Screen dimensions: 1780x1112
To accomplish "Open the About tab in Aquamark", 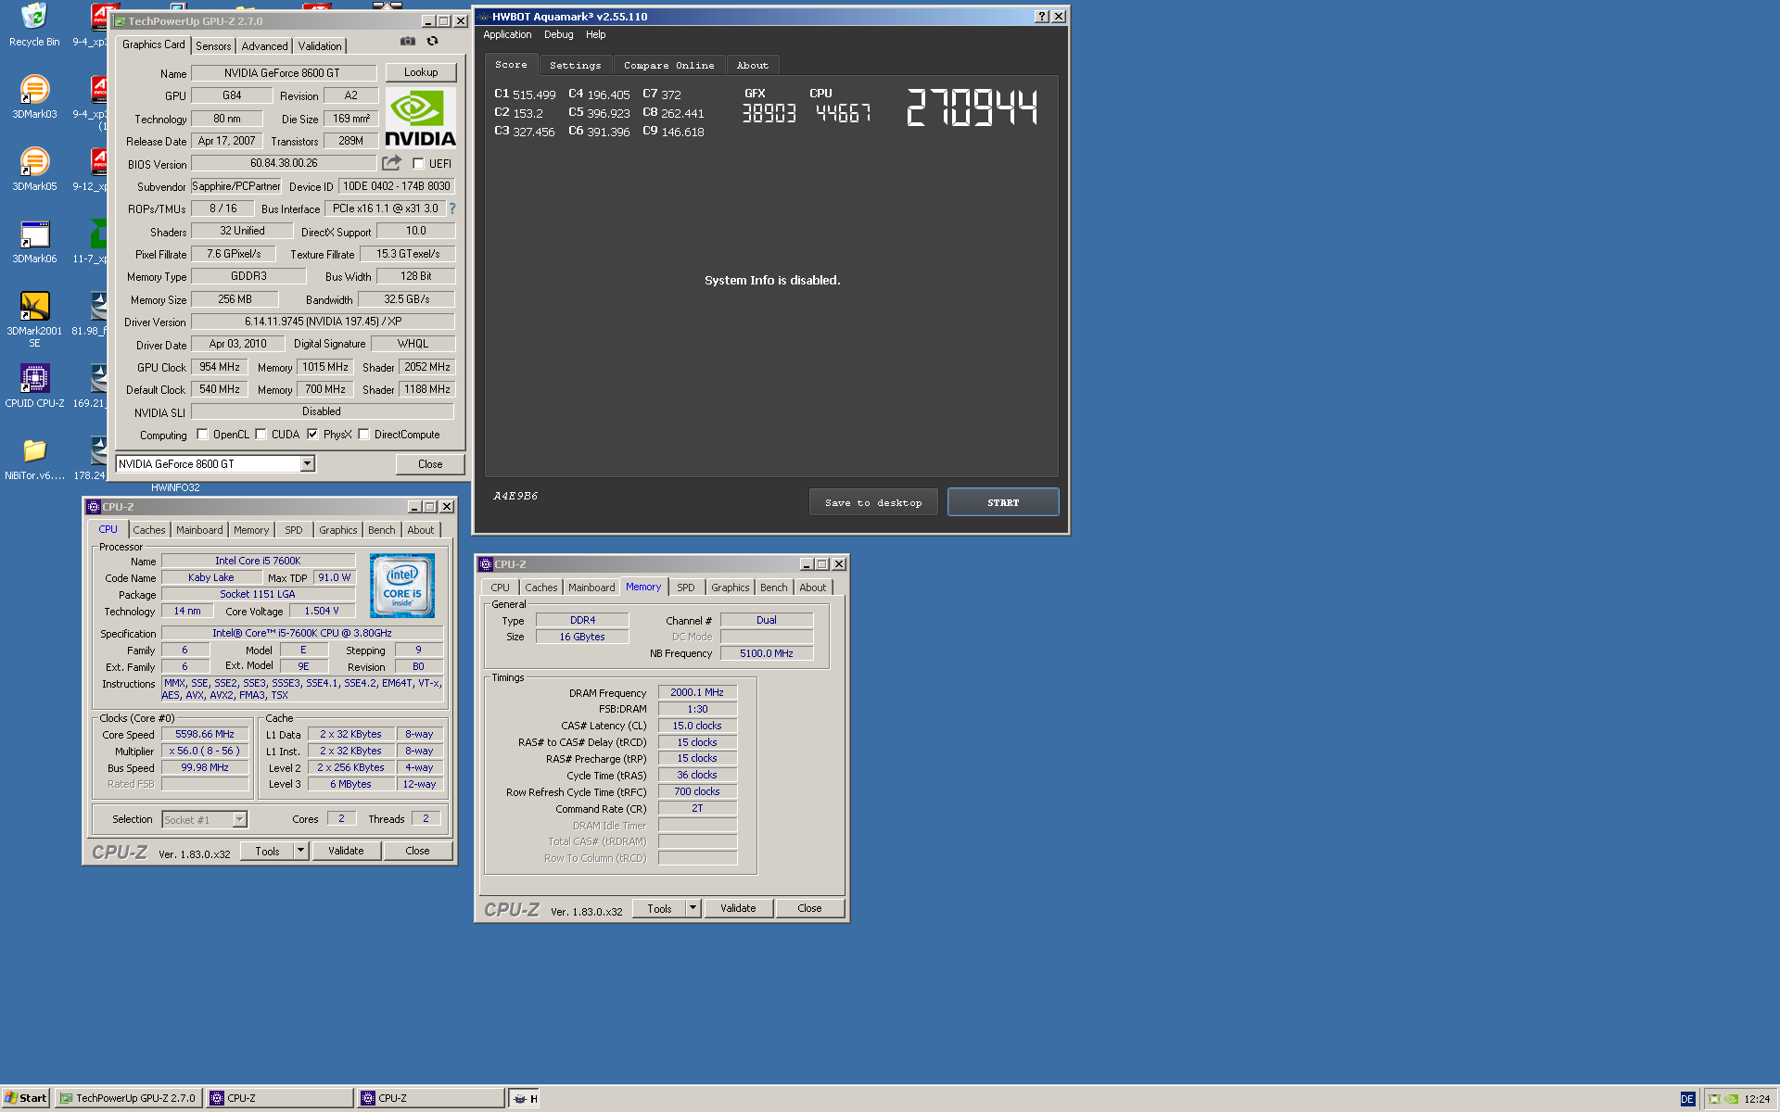I will pos(753,66).
